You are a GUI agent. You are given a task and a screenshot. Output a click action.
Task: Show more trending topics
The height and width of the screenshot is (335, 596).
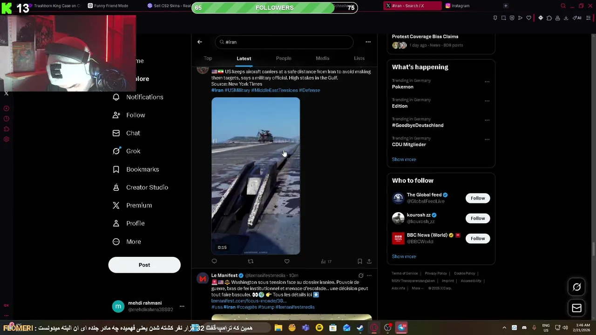click(404, 159)
